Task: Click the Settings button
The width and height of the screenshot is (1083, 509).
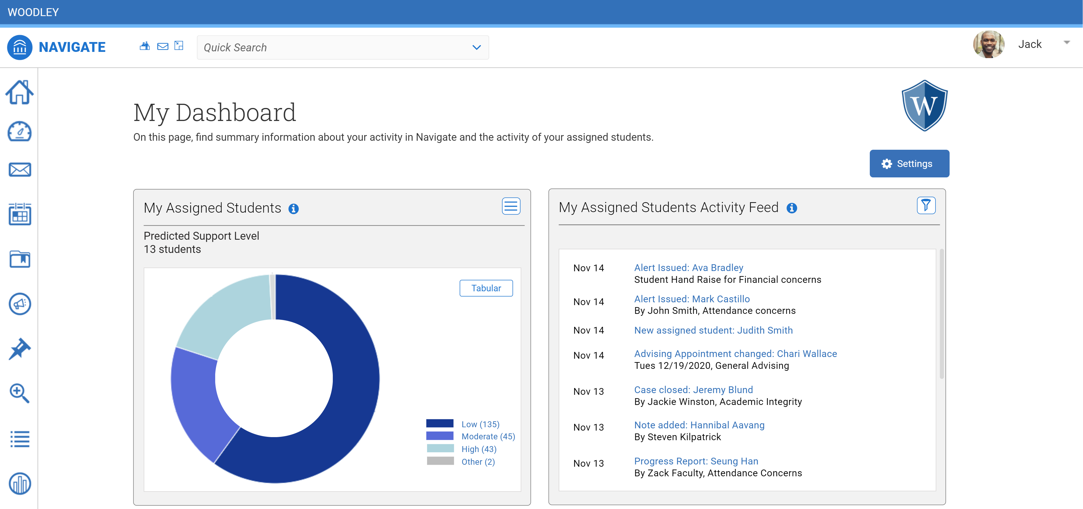Action: tap(909, 164)
